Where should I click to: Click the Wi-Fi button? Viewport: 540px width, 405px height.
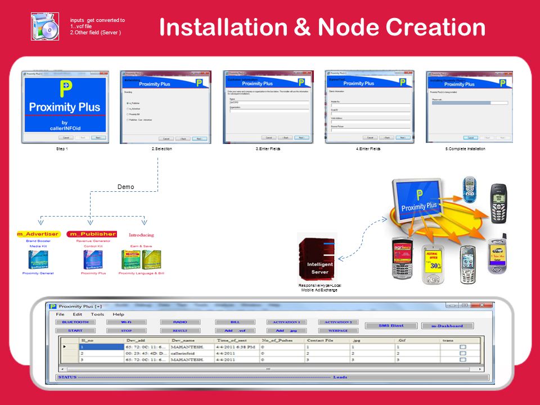127,322
